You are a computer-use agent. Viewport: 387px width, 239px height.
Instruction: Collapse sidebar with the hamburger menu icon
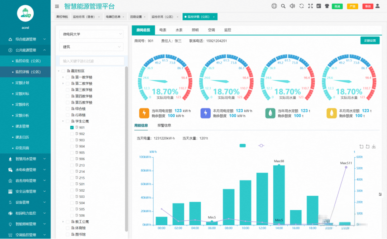[57, 6]
